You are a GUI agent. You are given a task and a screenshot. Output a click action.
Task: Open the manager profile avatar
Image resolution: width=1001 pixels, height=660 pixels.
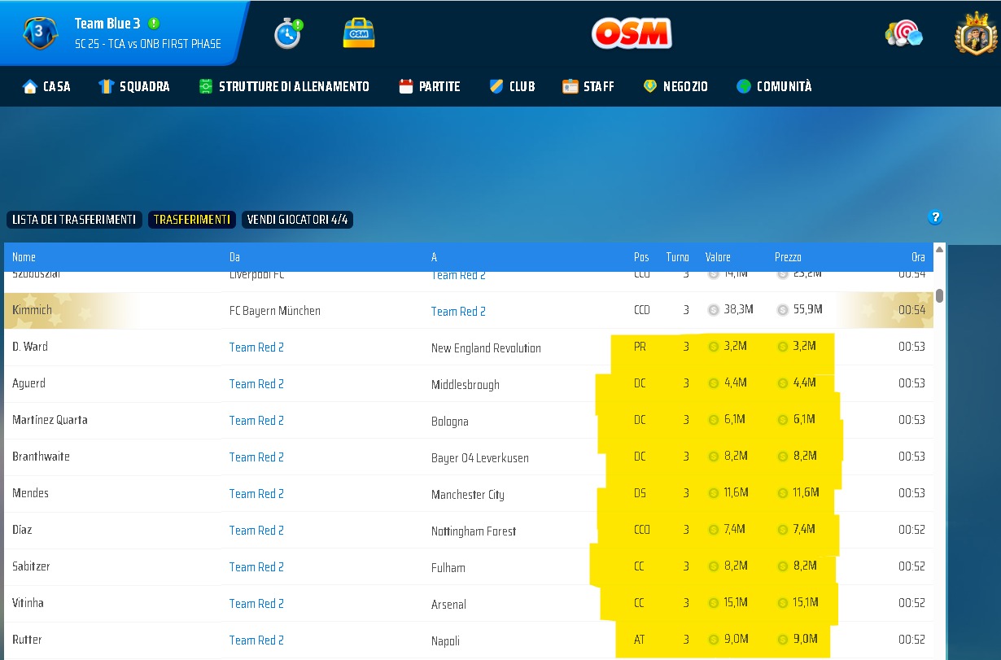(975, 33)
